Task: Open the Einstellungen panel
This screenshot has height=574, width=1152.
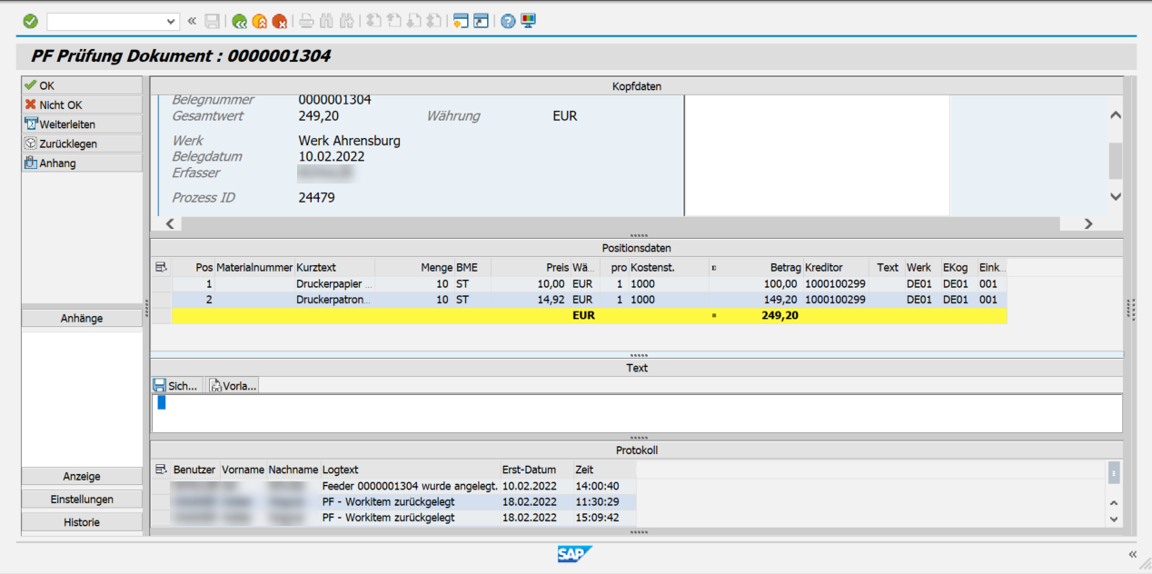Action: [82, 499]
